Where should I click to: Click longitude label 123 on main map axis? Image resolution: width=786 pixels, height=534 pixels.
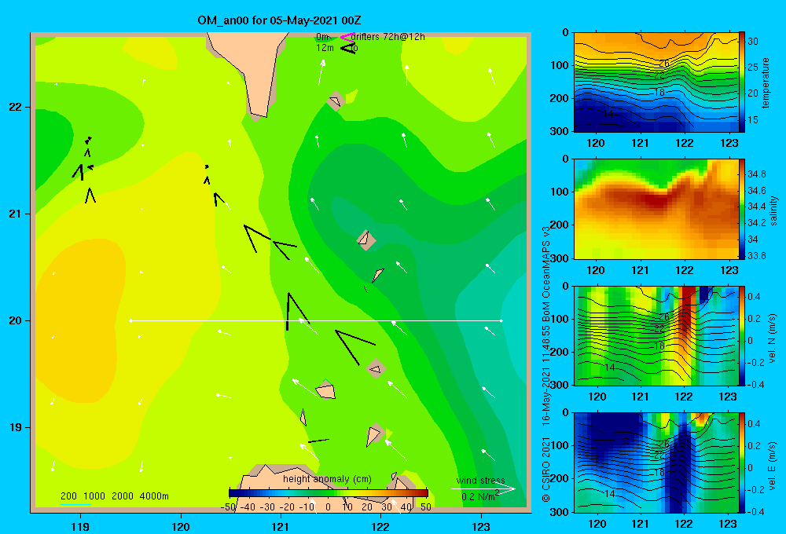coord(481,527)
